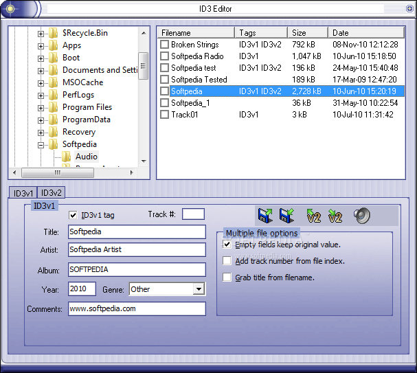Disable Empty fields keep original value

coord(227,245)
